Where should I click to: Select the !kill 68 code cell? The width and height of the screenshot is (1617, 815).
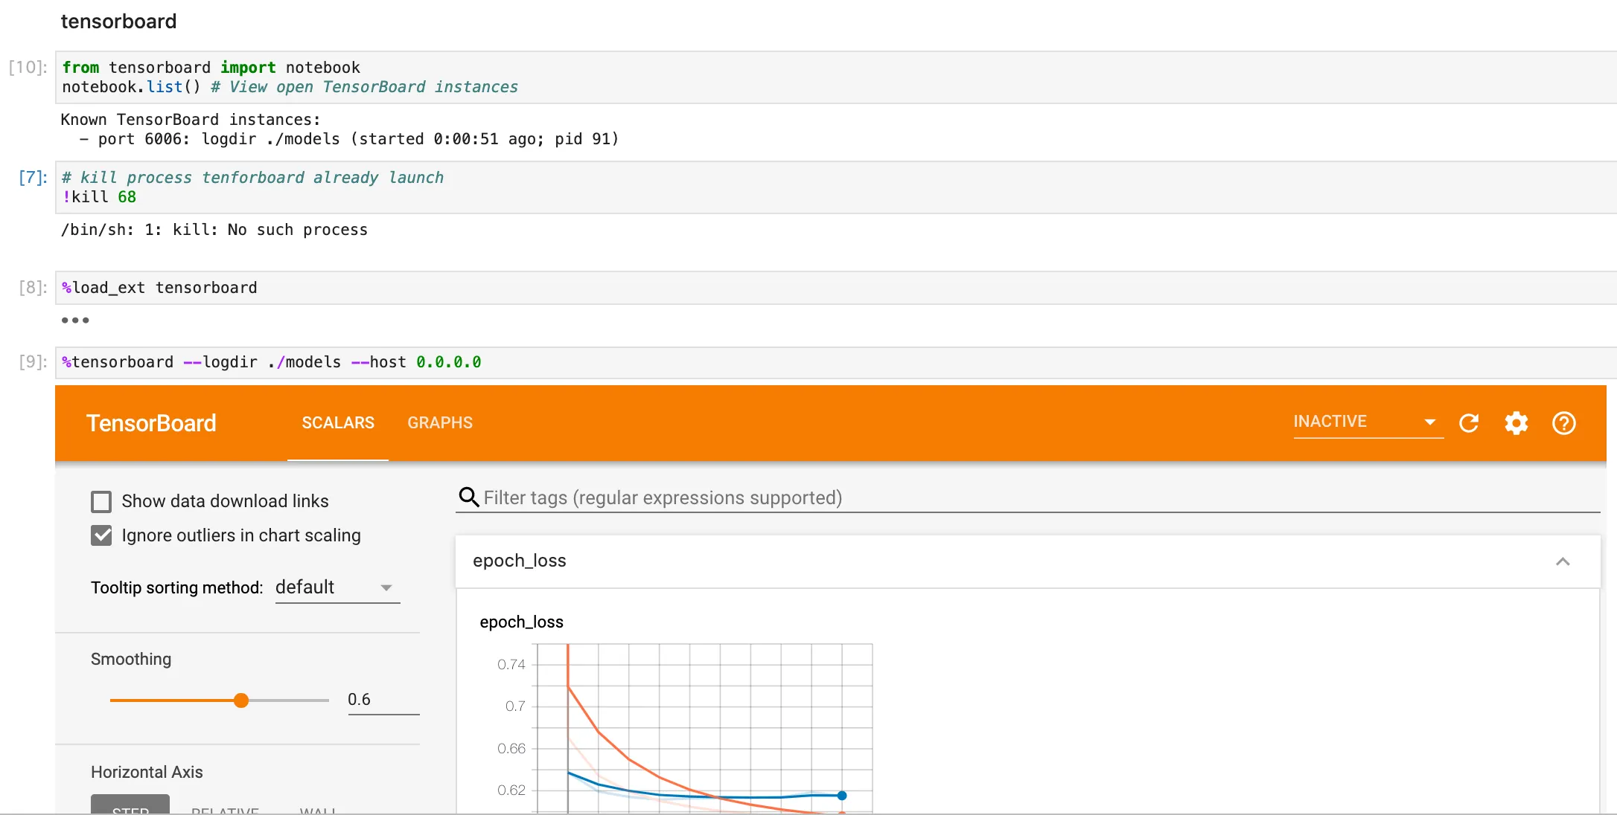[835, 187]
